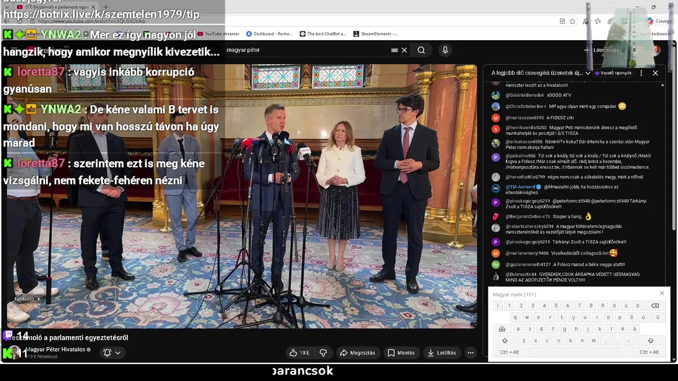Image resolution: width=678 pixels, height=381 pixels.
Task: Close the live chat panel
Action: (x=655, y=73)
